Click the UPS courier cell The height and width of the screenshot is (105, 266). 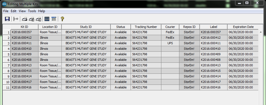(x=170, y=43)
